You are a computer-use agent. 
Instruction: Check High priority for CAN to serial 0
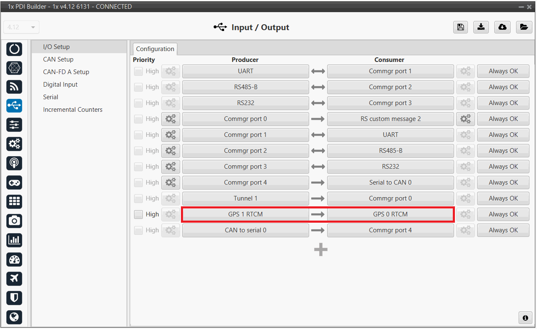click(138, 230)
